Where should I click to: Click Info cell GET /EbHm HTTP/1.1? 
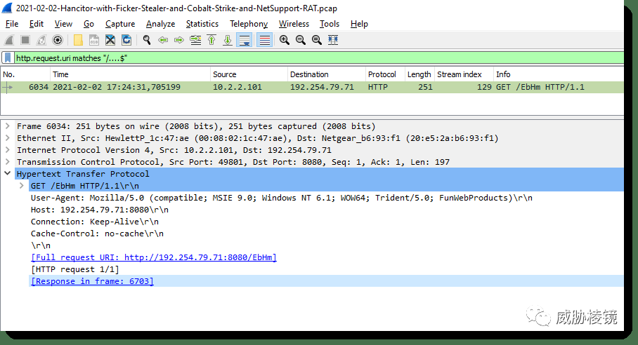click(540, 87)
